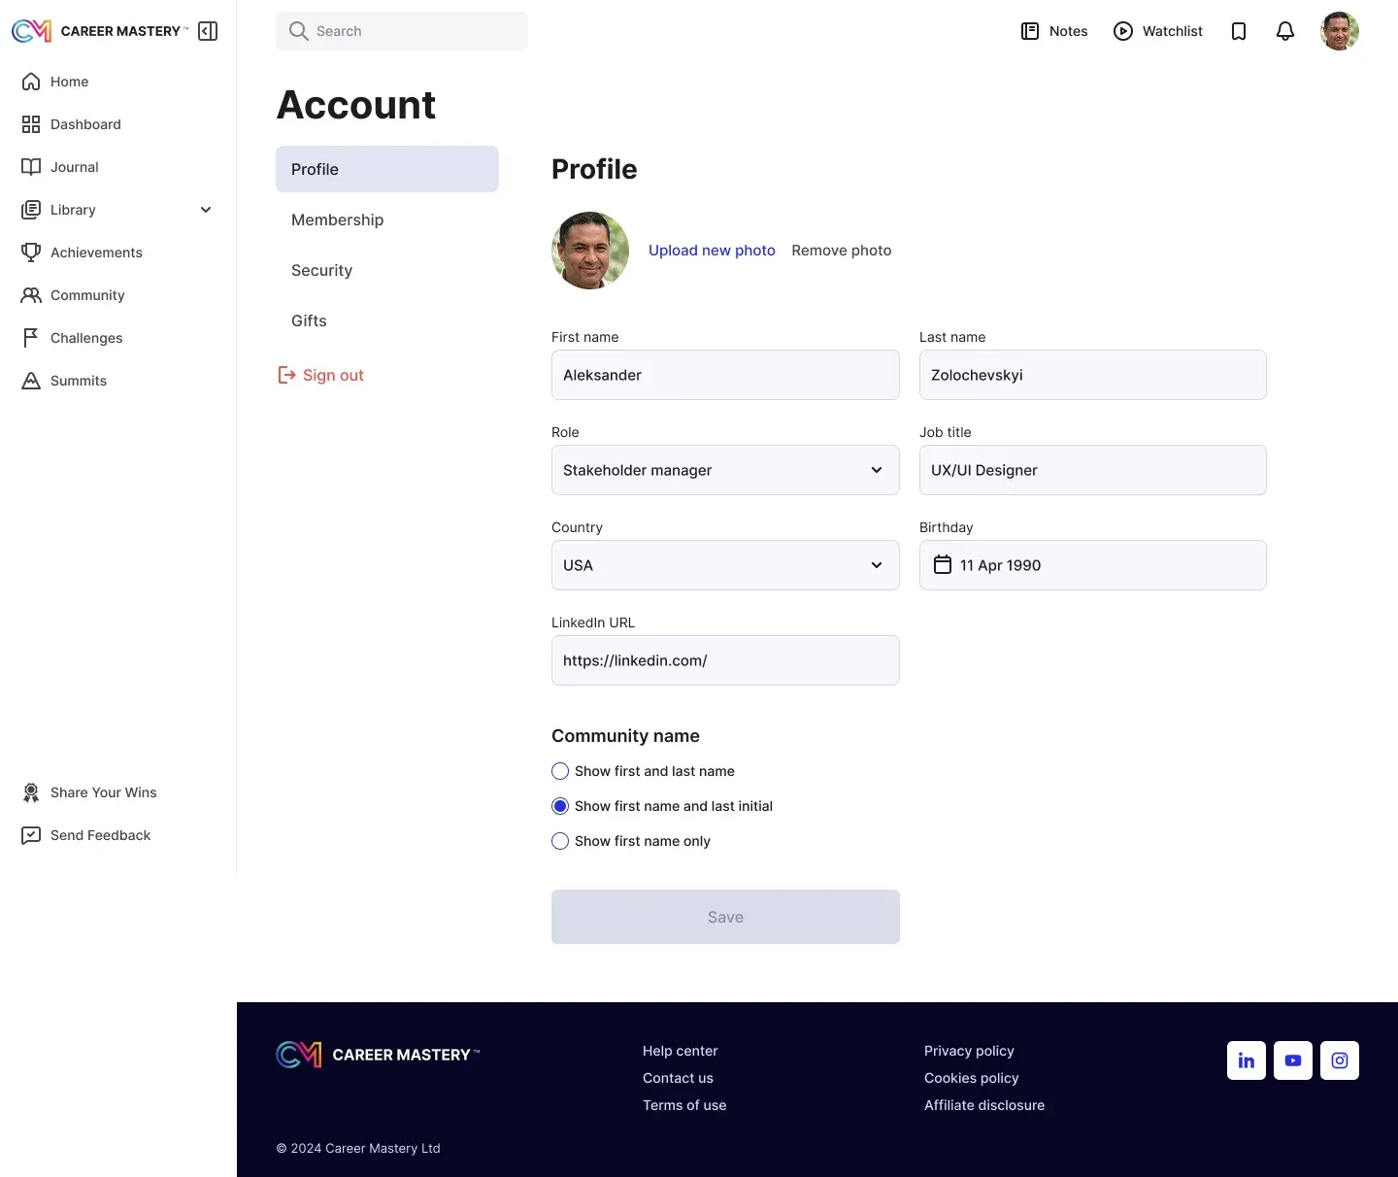Click the LinkedIn URL input field

[x=725, y=660]
